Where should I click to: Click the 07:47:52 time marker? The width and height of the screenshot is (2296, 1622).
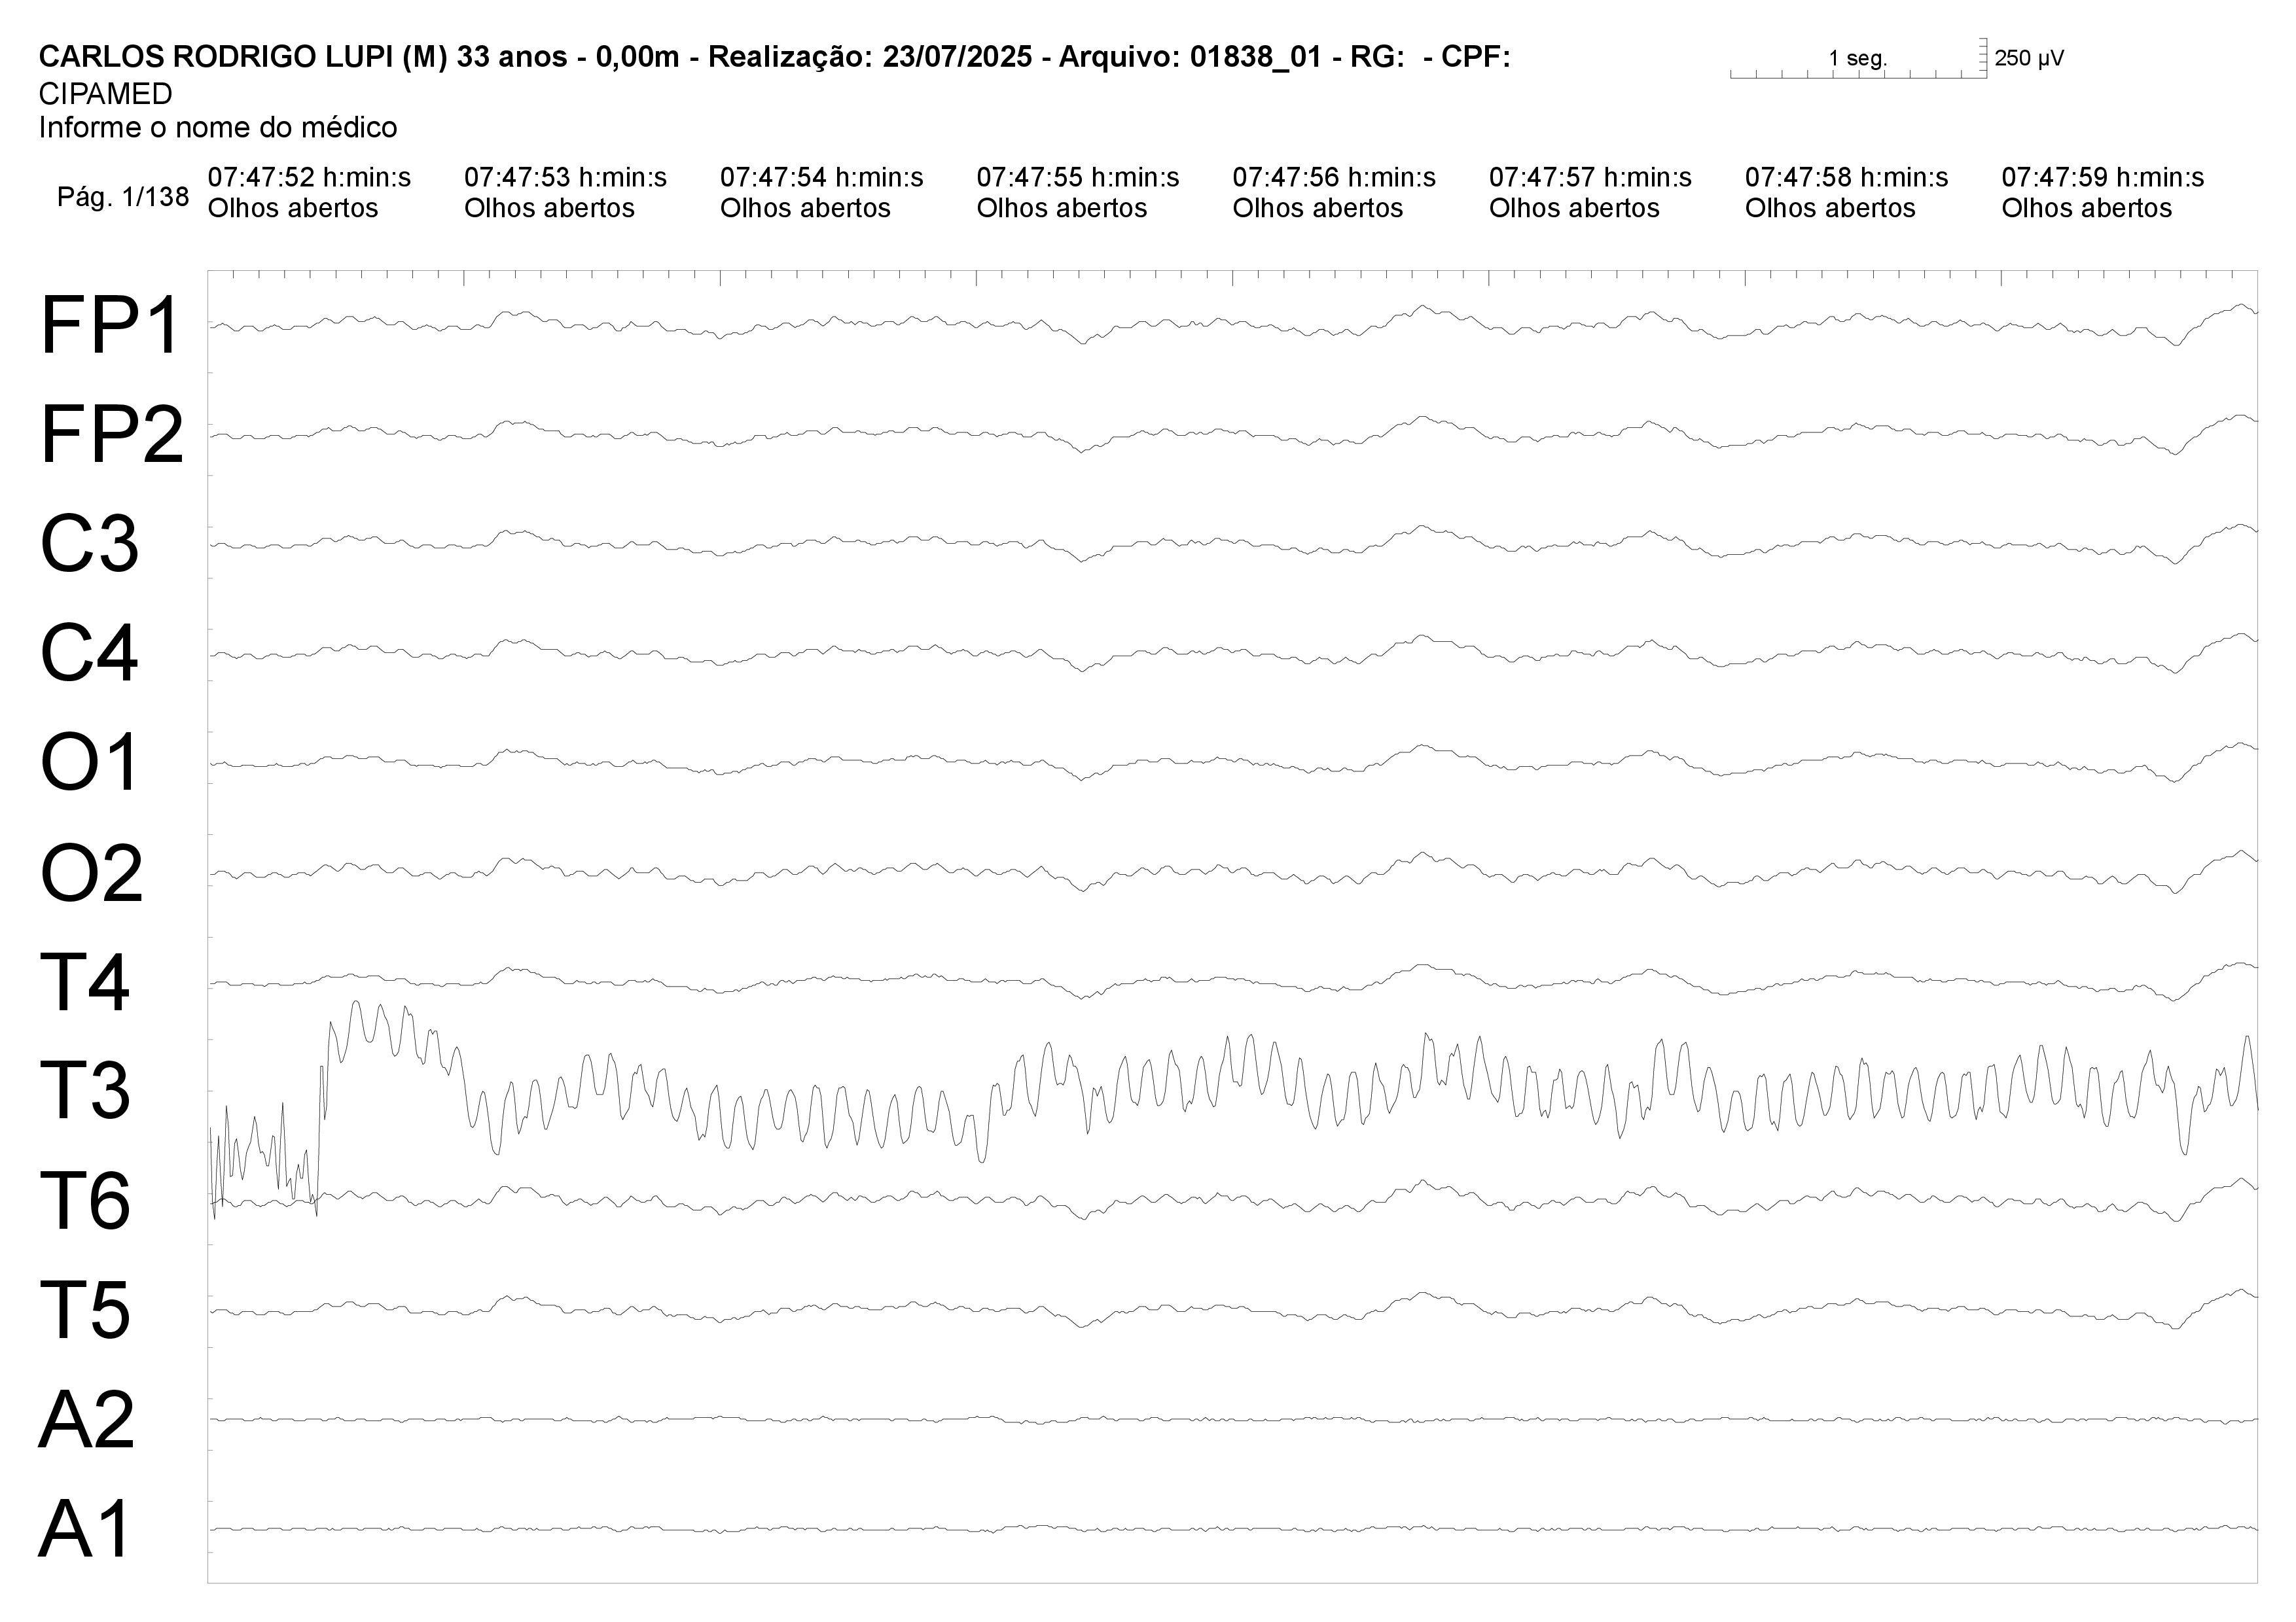[x=309, y=178]
